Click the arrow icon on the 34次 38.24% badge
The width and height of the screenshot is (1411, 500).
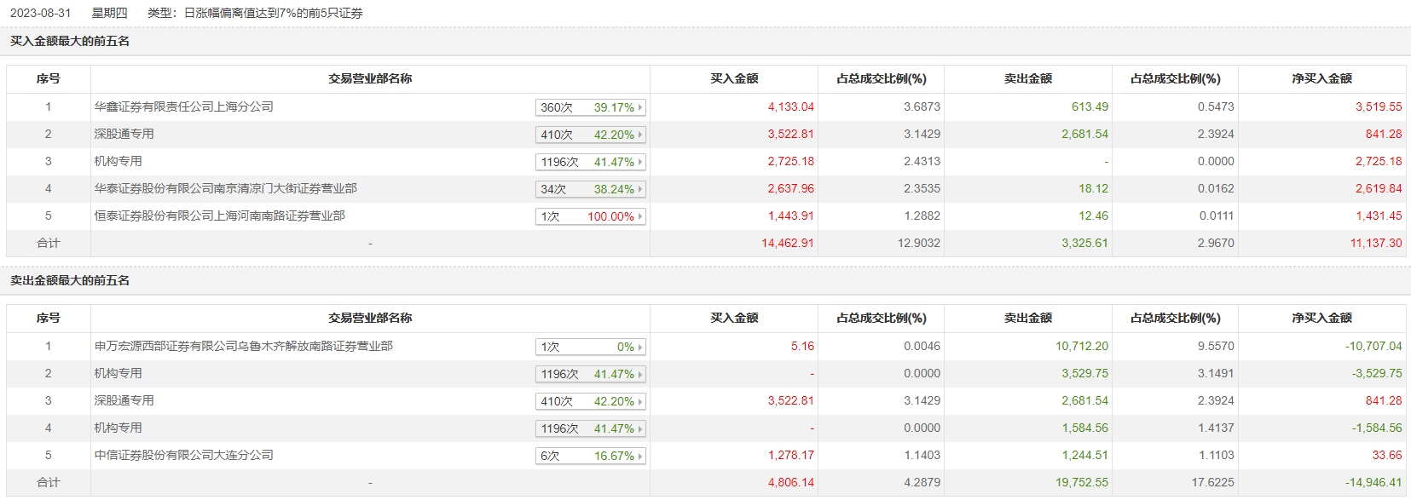640,189
